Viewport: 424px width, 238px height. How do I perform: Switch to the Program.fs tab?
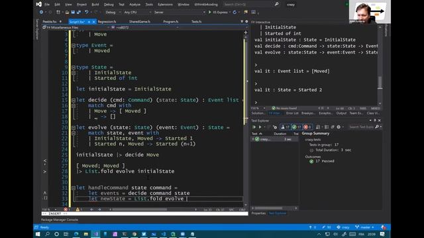pos(171,22)
